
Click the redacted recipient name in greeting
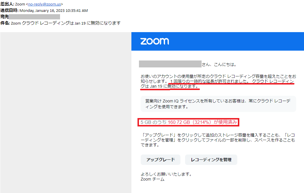pyautogui.click(x=170, y=64)
